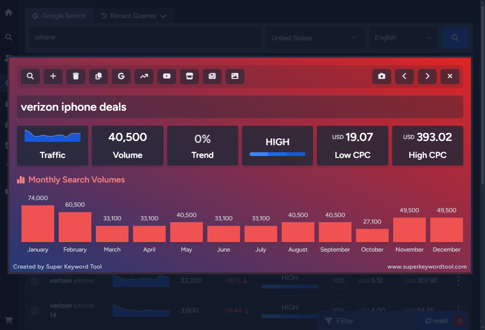Click the USD 307.92 cell

(421, 281)
